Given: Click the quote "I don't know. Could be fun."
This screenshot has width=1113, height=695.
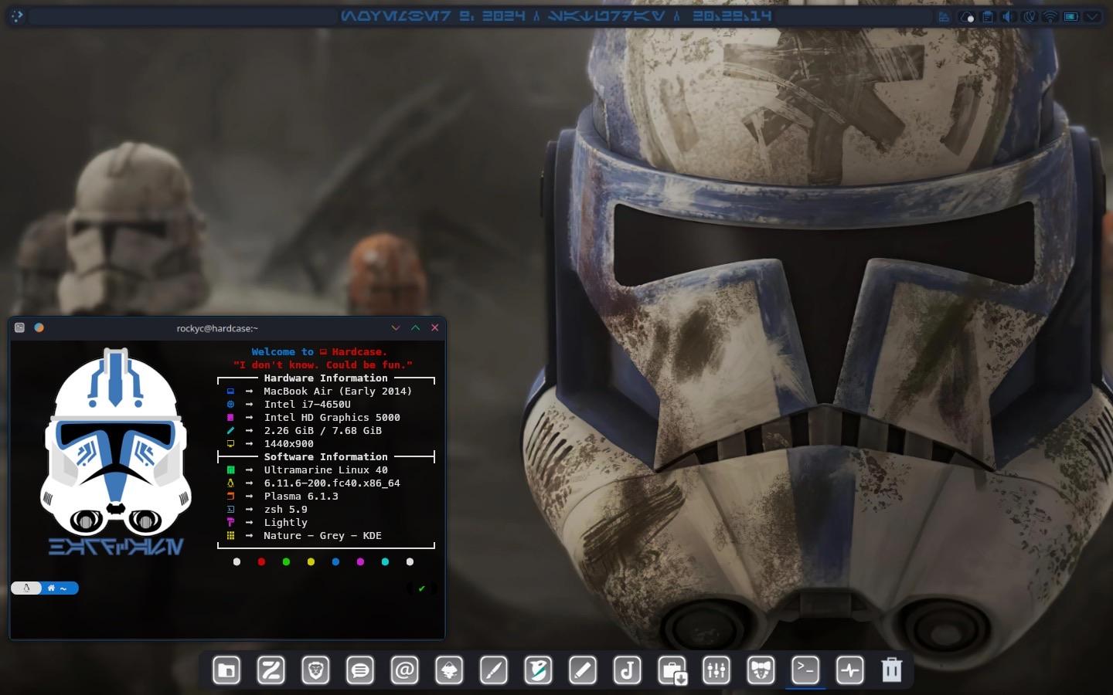Looking at the screenshot, I should point(323,364).
